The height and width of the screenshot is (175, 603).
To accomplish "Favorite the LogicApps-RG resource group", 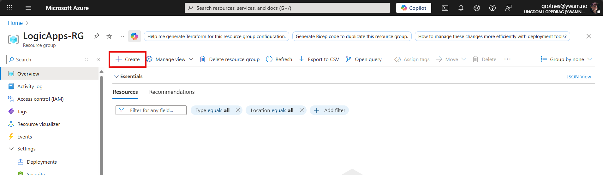I will pos(109,36).
